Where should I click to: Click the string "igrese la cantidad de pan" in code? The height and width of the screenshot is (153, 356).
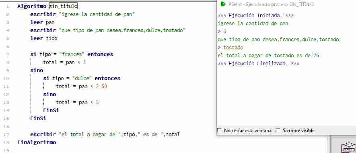(97, 14)
